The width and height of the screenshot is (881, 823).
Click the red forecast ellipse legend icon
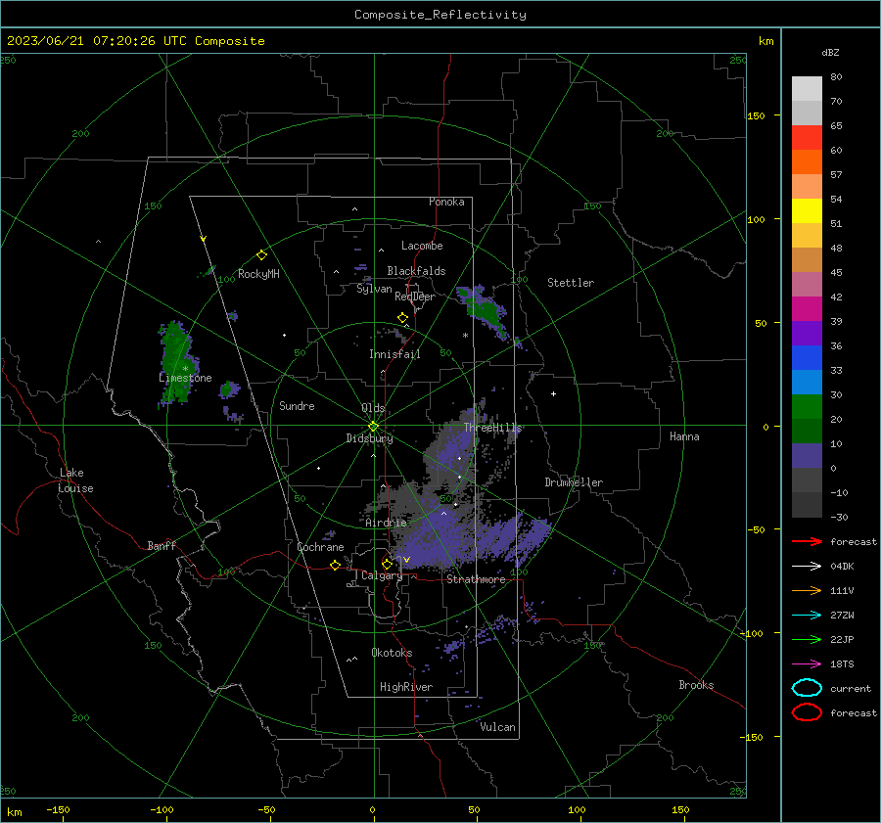pos(807,712)
